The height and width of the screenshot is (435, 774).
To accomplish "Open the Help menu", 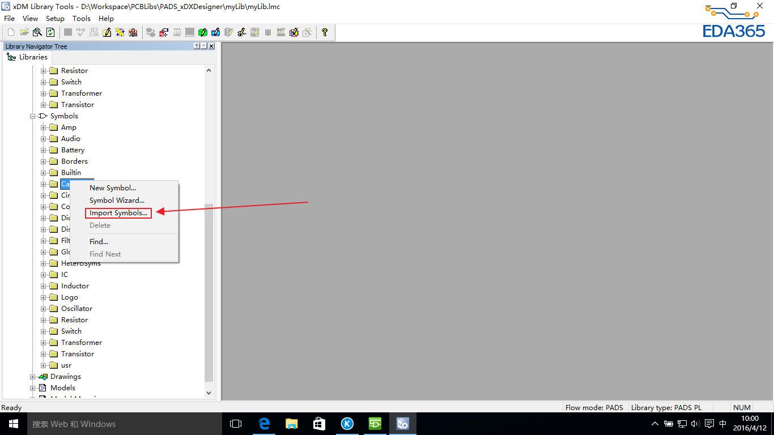I will tap(107, 19).
